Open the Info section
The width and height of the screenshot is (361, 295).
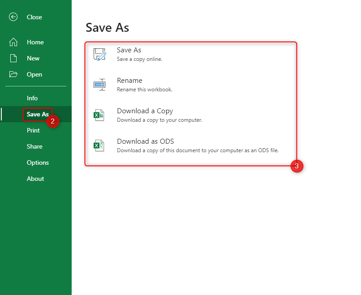point(32,98)
